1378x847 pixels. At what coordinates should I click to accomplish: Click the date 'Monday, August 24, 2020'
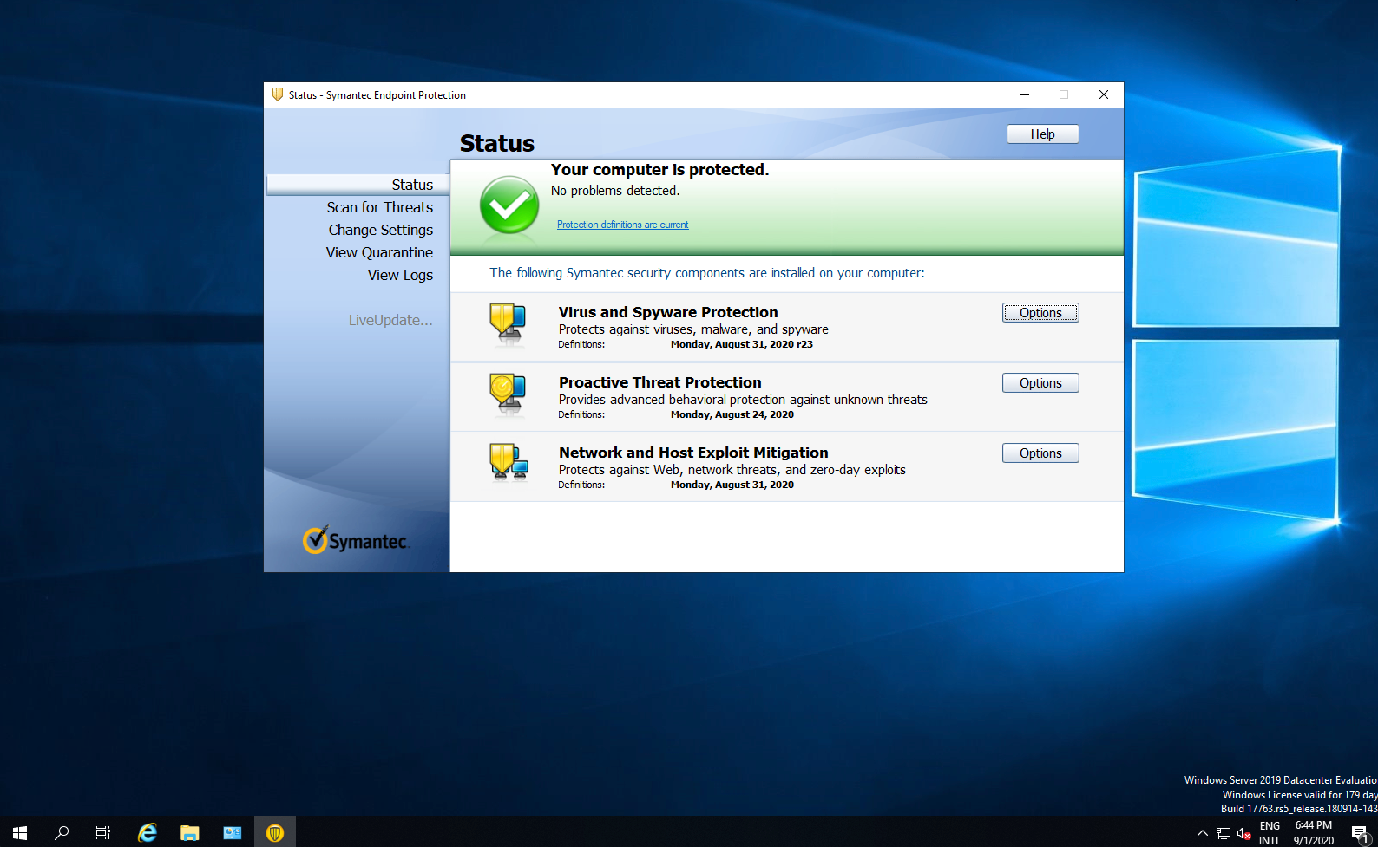pos(732,414)
